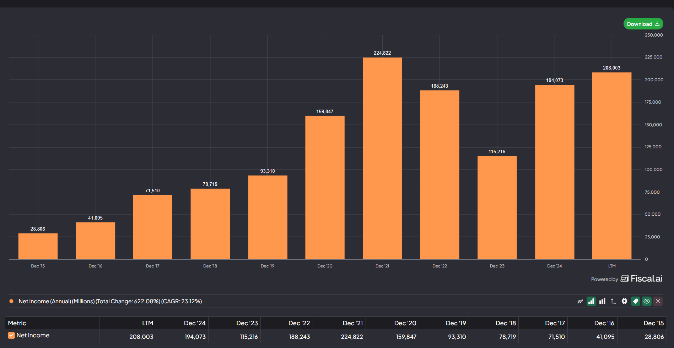
Task: Click the axis arrow icon in series toolbar
Action: pyautogui.click(x=613, y=301)
